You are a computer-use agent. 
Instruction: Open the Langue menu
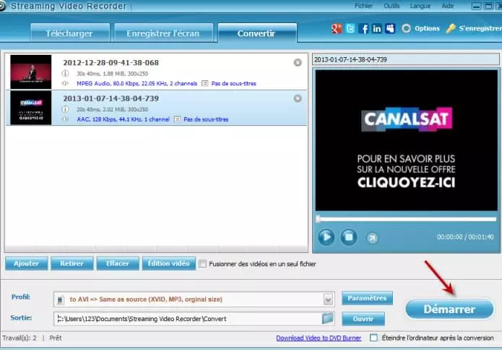(x=420, y=6)
